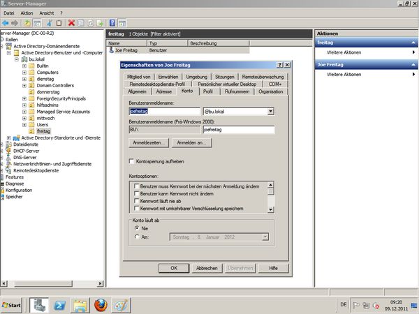Click the Benutzeranmeldename text field
Viewport: 419px width, 314px height.
(163, 111)
